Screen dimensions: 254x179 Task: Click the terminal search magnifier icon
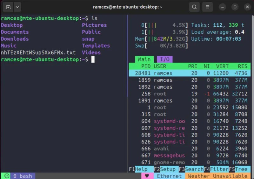pos(194,7)
